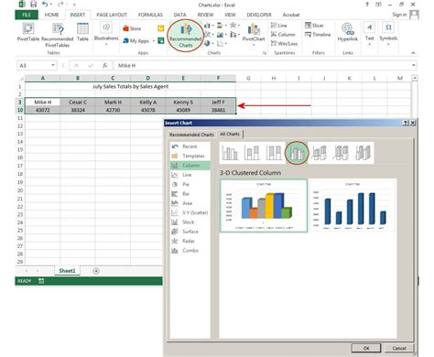This screenshot has height=357, width=434.
Task: Undo the last action
Action: click(45, 4)
